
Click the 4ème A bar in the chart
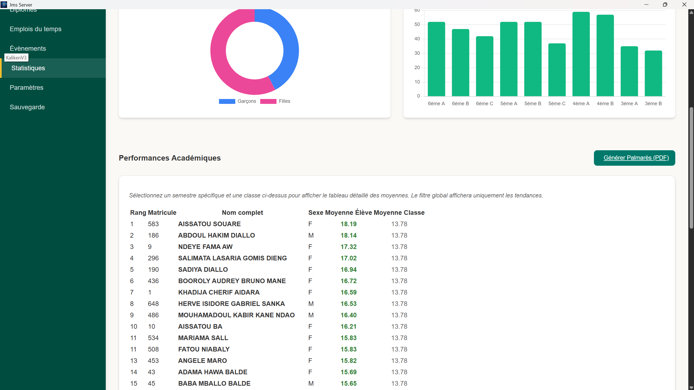580,54
